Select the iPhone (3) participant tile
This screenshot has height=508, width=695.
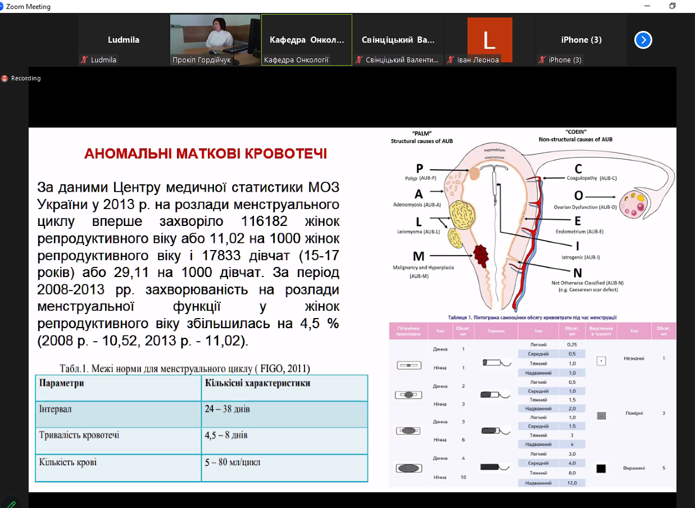click(582, 40)
